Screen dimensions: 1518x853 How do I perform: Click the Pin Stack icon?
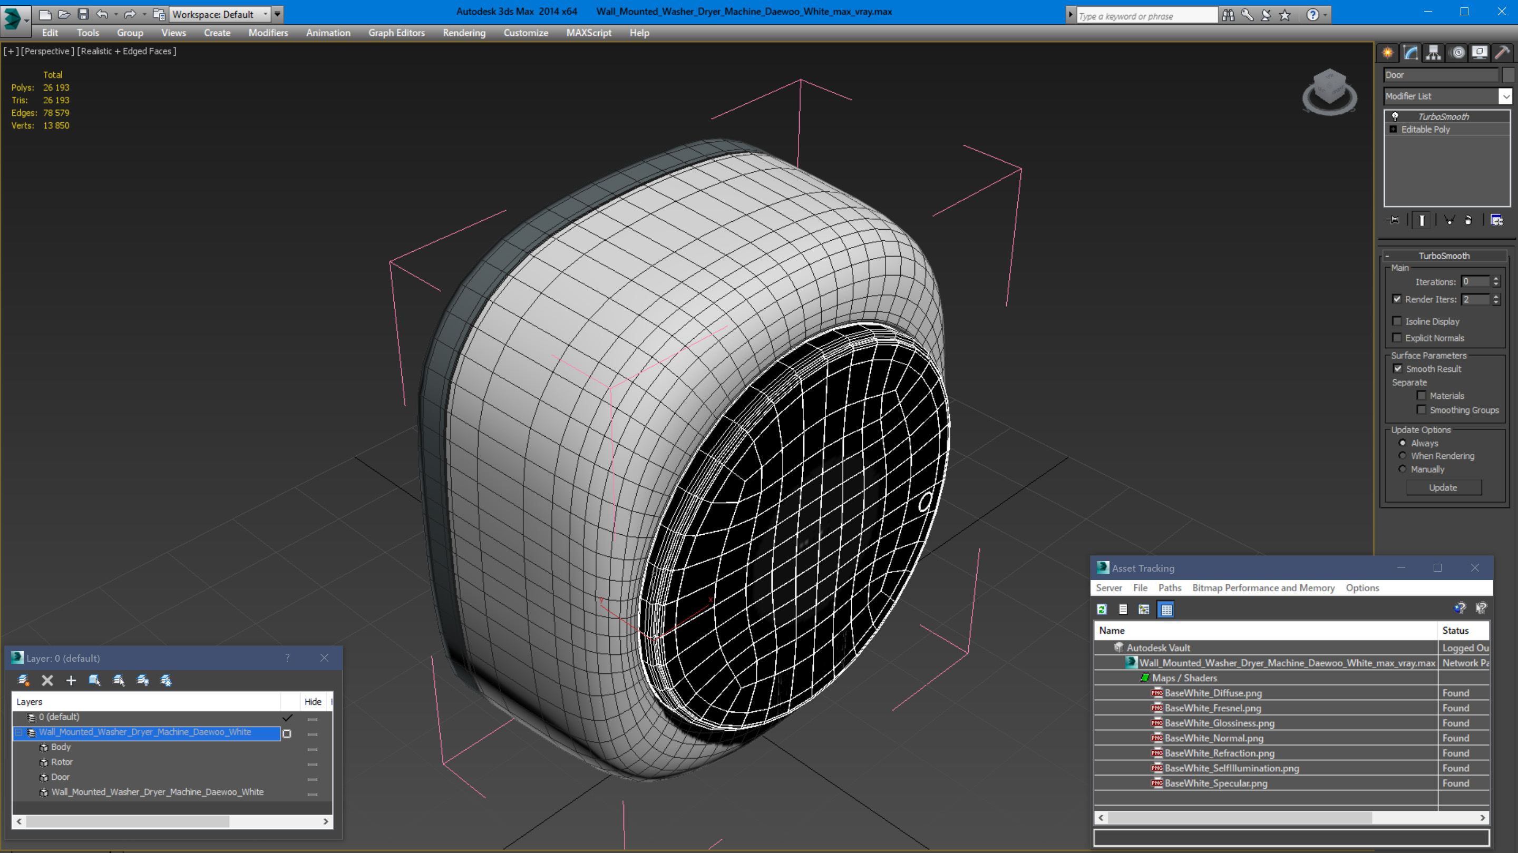[1394, 220]
